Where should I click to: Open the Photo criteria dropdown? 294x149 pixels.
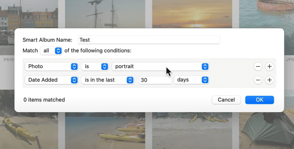[x=51, y=66]
